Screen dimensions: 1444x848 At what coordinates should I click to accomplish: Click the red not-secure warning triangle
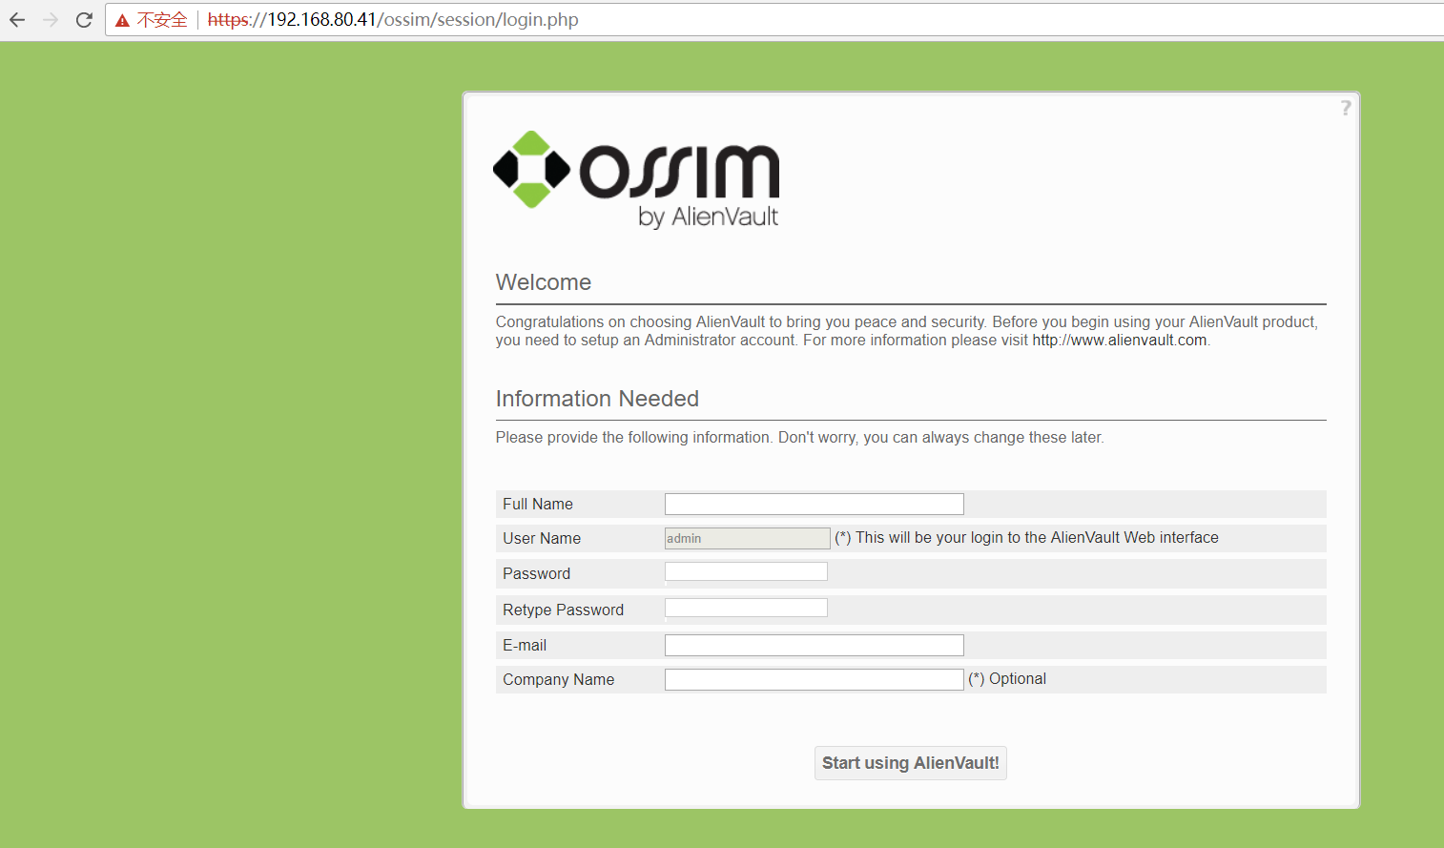(122, 20)
